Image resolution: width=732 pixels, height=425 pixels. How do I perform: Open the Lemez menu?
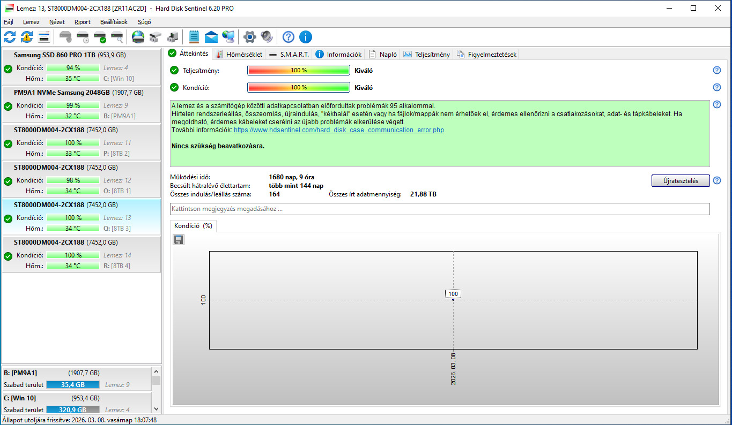31,22
